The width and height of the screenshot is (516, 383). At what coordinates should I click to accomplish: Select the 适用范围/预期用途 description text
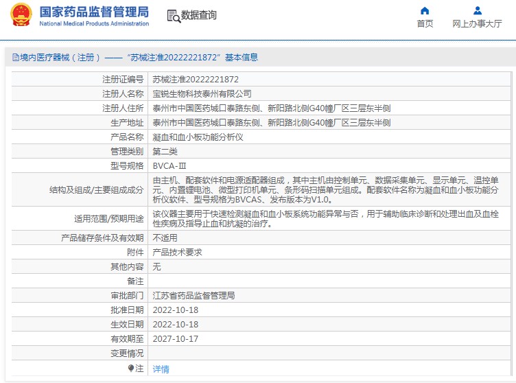[x=325, y=219]
